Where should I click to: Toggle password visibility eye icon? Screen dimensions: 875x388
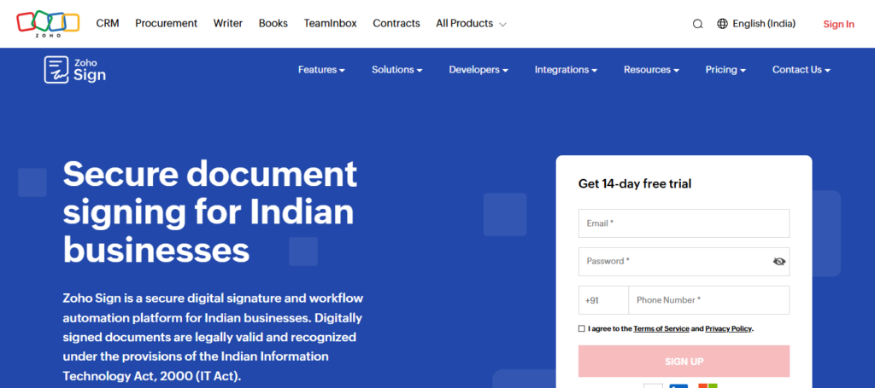tap(779, 262)
